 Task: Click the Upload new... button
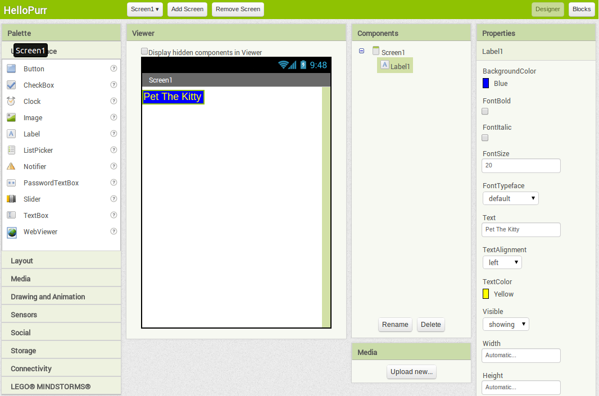coord(411,372)
